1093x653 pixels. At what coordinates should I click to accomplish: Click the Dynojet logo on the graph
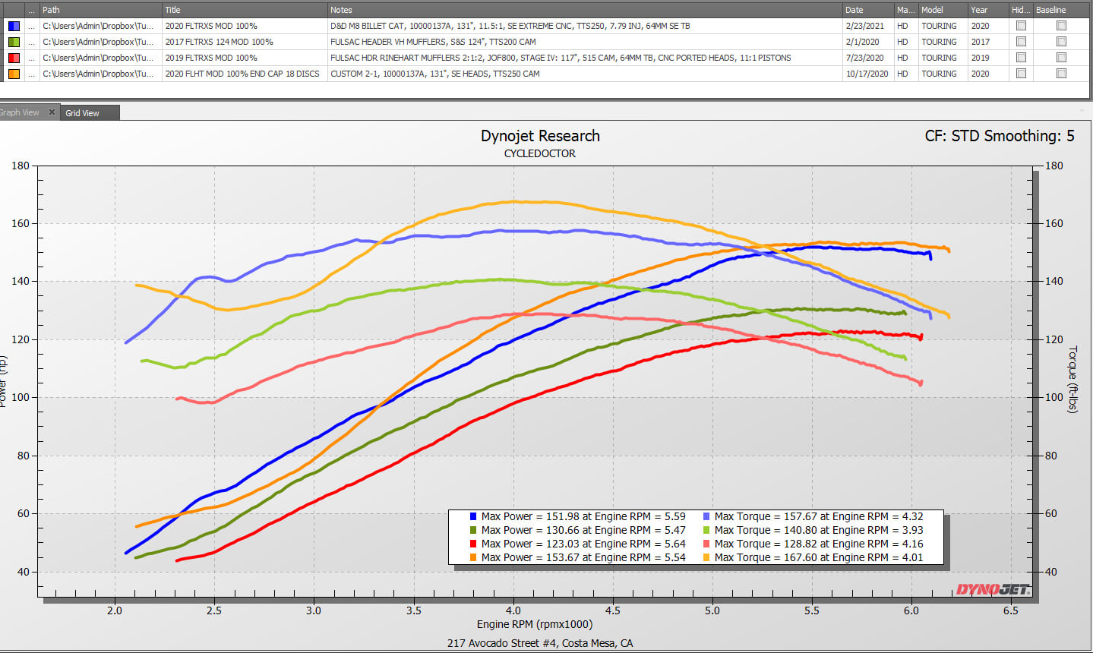click(993, 589)
